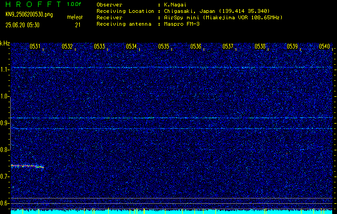The height and width of the screenshot is (214, 337).
Task: Click the 0537 time marker
Action: [228, 47]
